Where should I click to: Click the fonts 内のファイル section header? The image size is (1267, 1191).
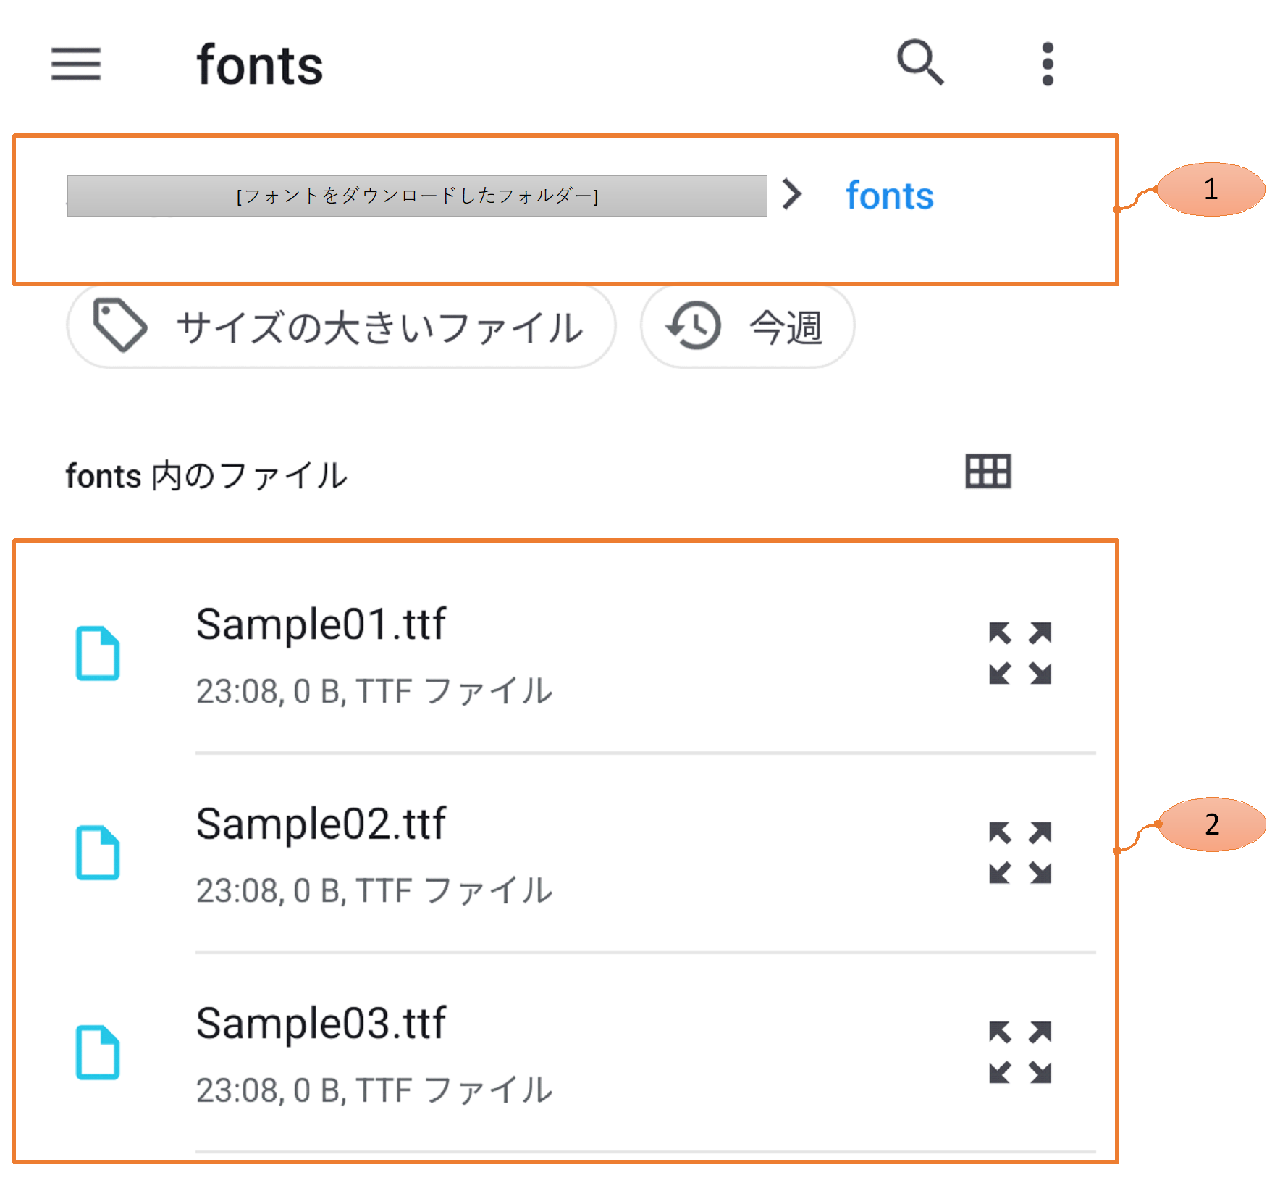(206, 476)
